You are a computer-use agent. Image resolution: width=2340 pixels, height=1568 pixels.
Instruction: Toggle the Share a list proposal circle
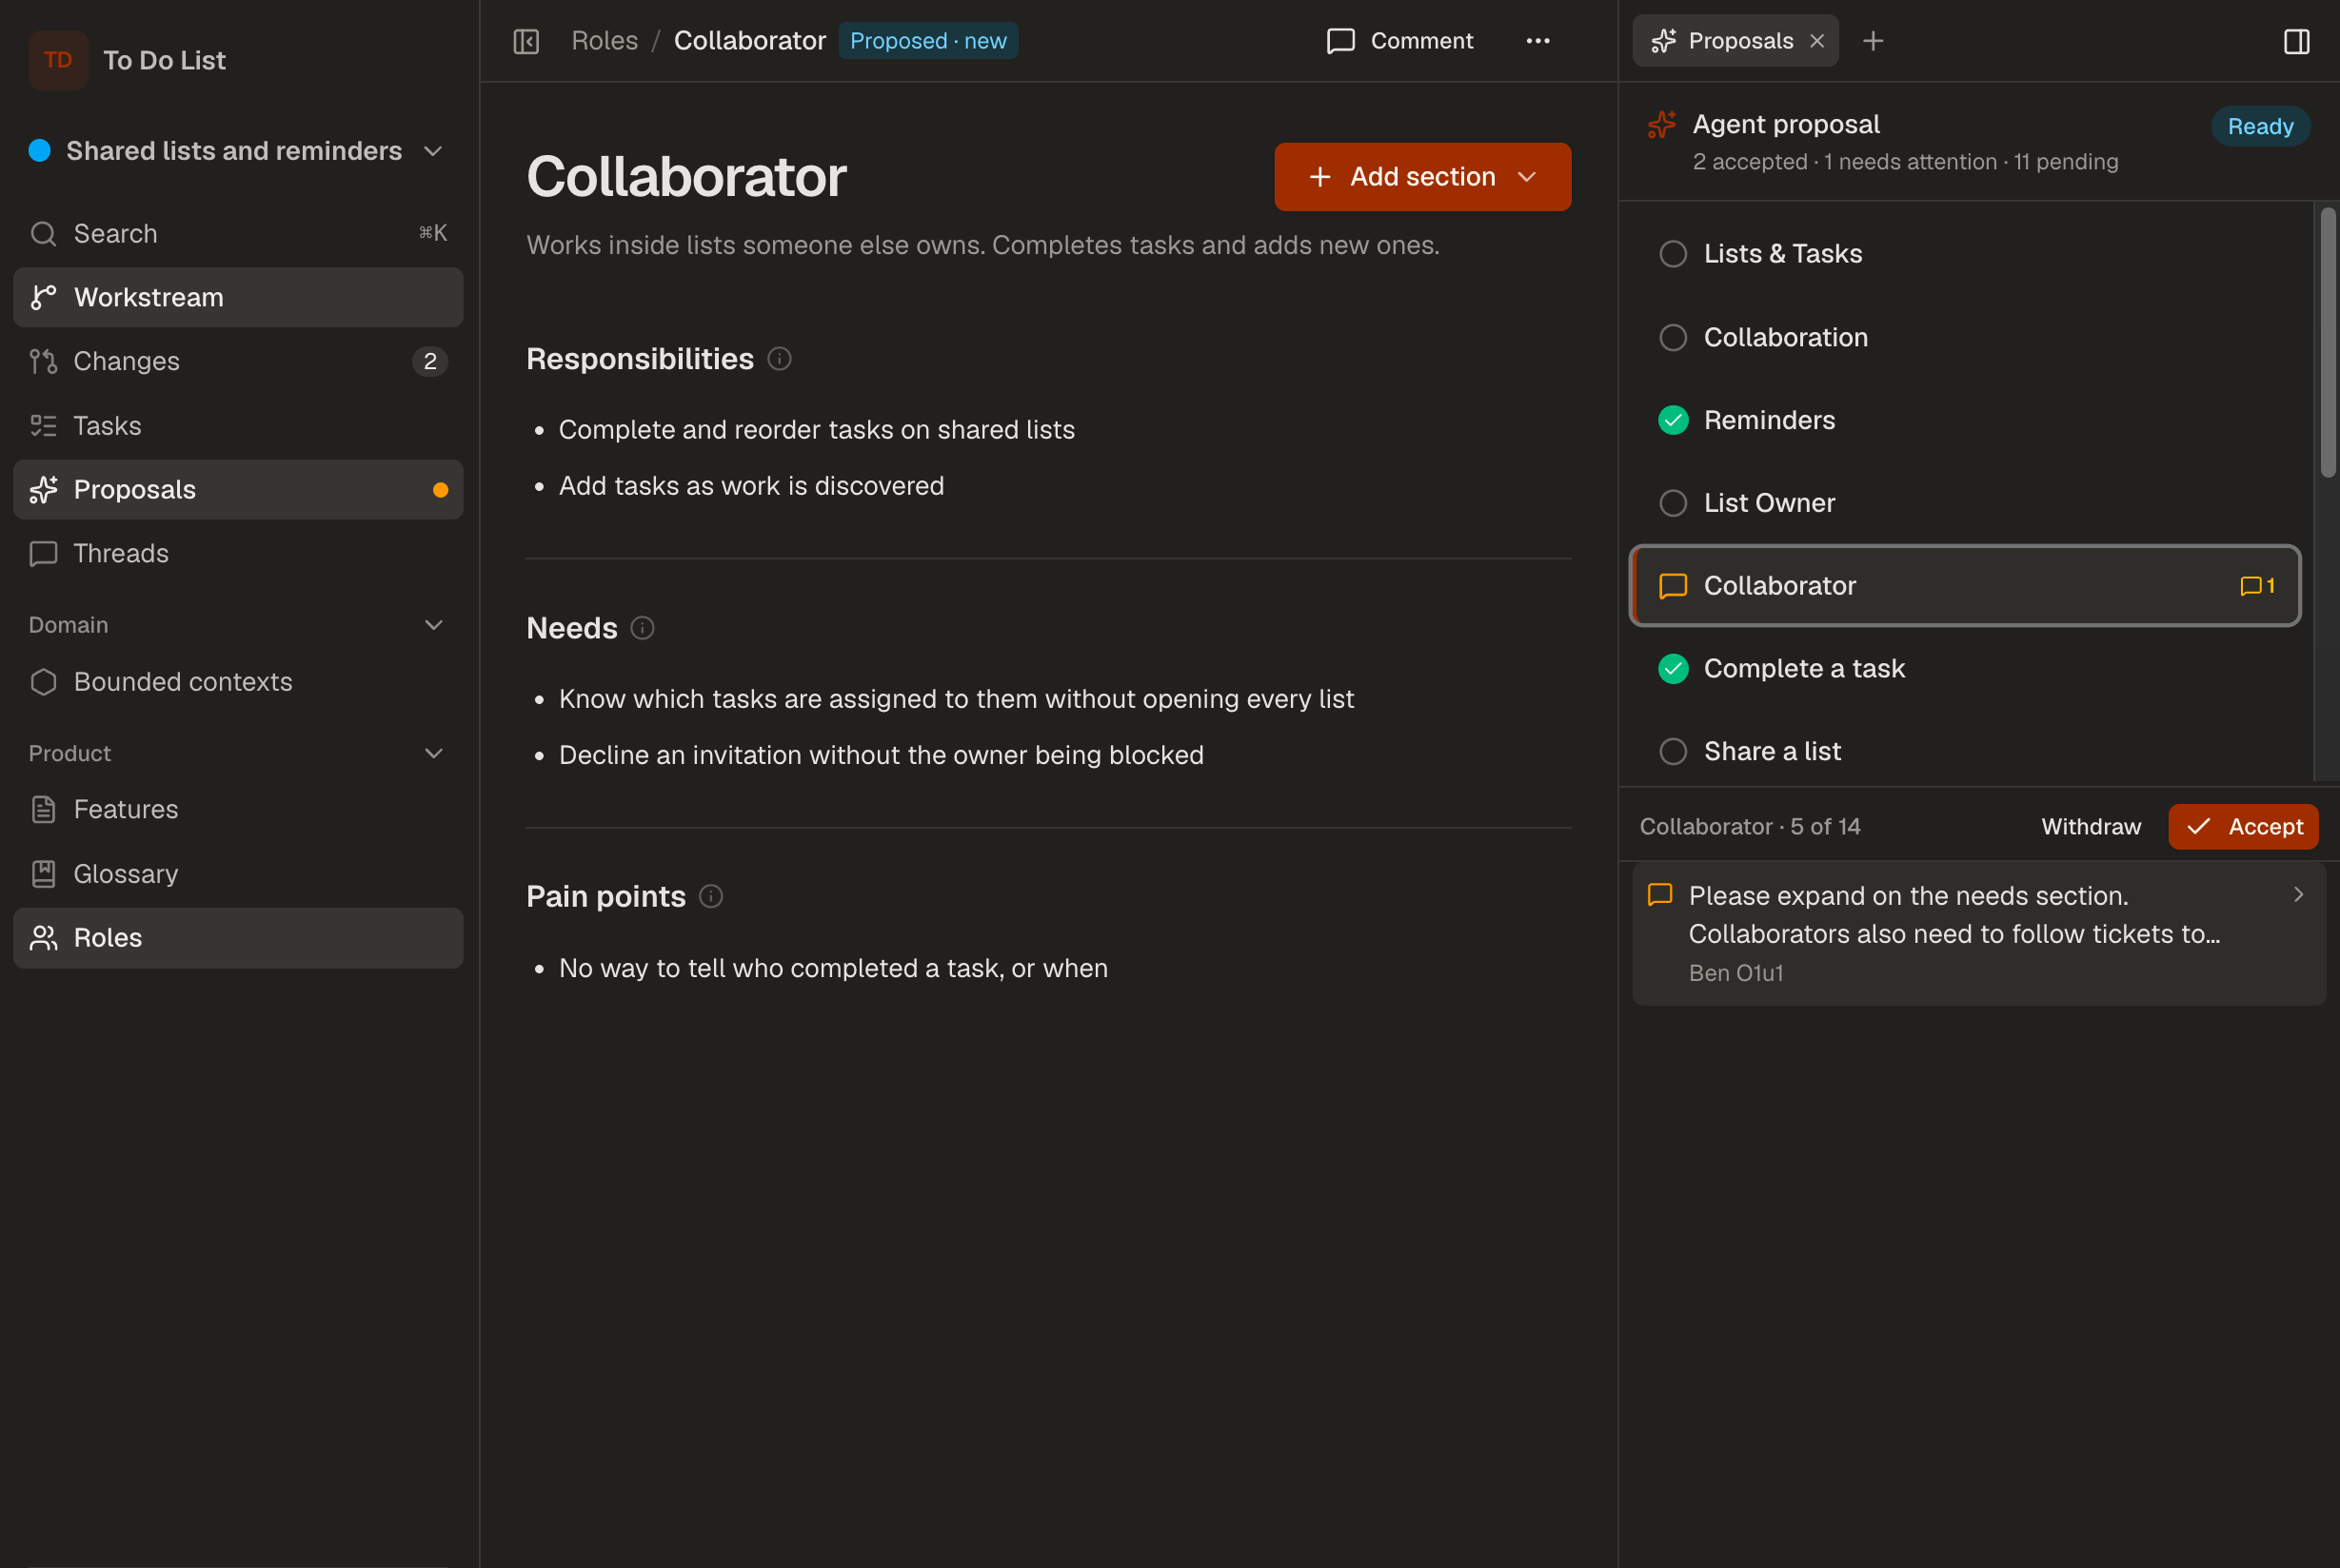coord(1673,751)
